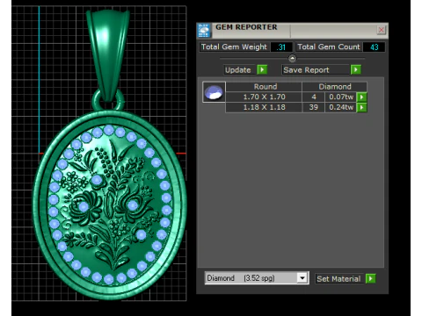Click the Set Material button
Viewport: 422px width, 316px height.
click(x=338, y=279)
